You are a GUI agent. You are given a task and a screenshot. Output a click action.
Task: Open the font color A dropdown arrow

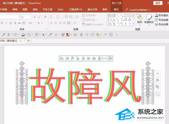click(x=42, y=23)
